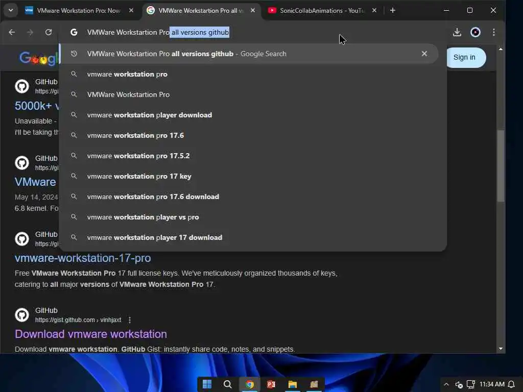Viewport: 523px width, 392px height.
Task: Open the 'vmware-workstation-17-pro' result link
Action: click(83, 258)
